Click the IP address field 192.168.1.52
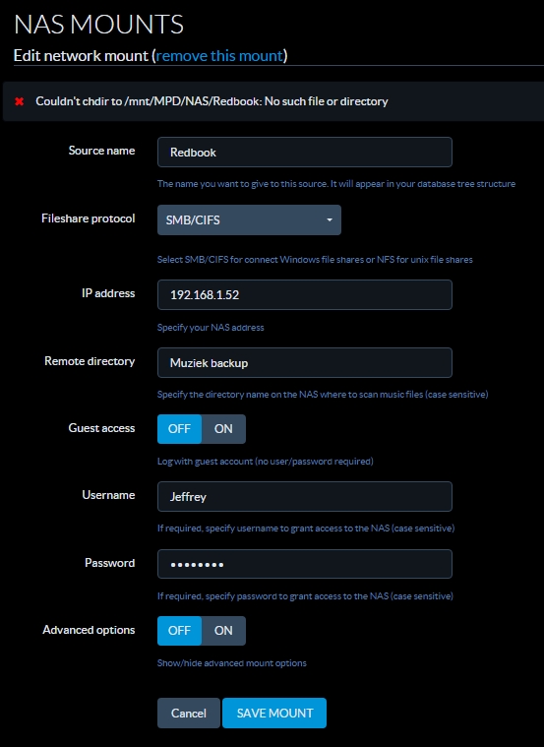 click(x=305, y=295)
